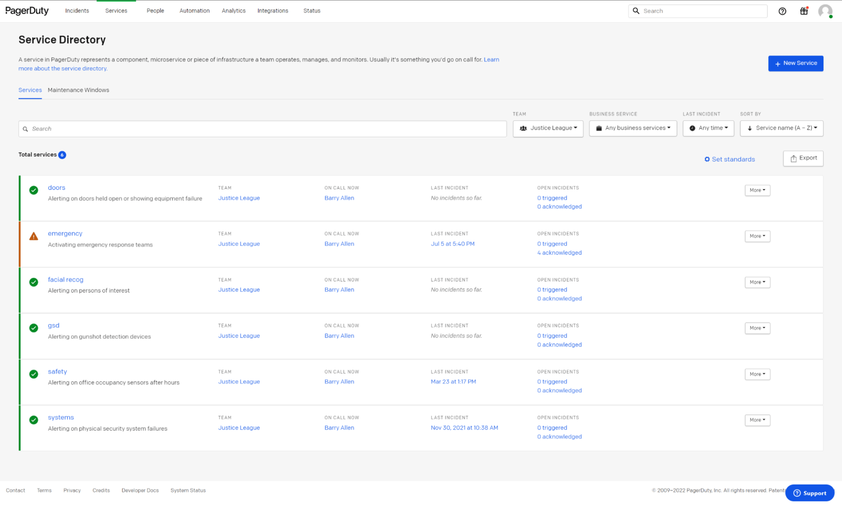Click green check status icon for facial recog
The image size is (842, 506).
coord(34,282)
